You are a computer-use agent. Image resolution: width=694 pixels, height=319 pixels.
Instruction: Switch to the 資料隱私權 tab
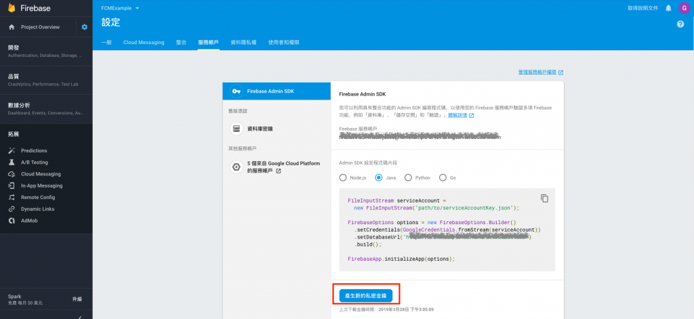[x=243, y=43]
